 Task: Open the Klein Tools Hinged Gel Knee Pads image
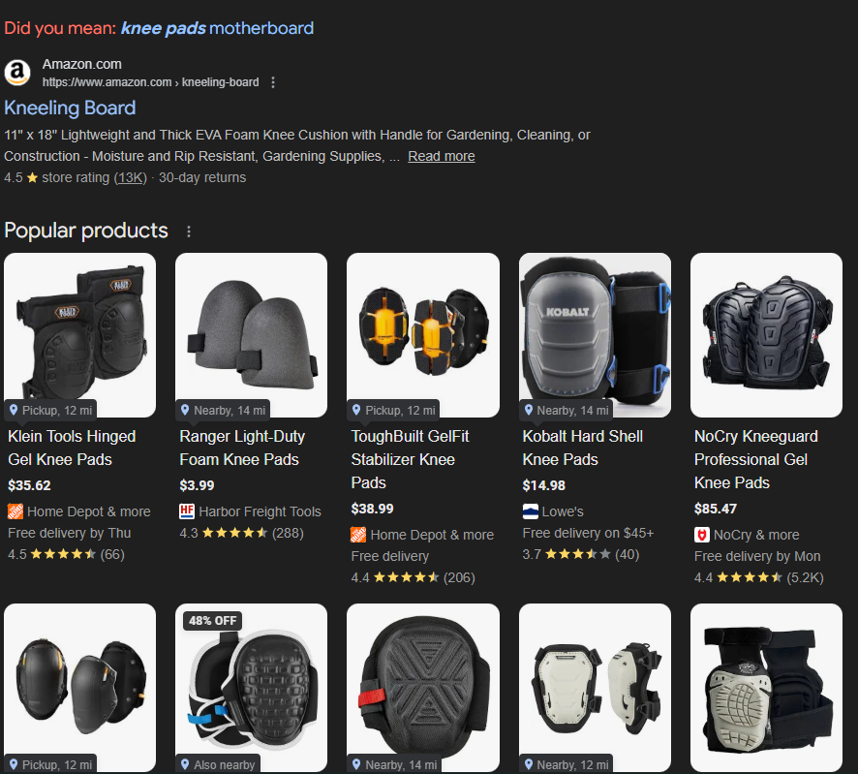79,335
